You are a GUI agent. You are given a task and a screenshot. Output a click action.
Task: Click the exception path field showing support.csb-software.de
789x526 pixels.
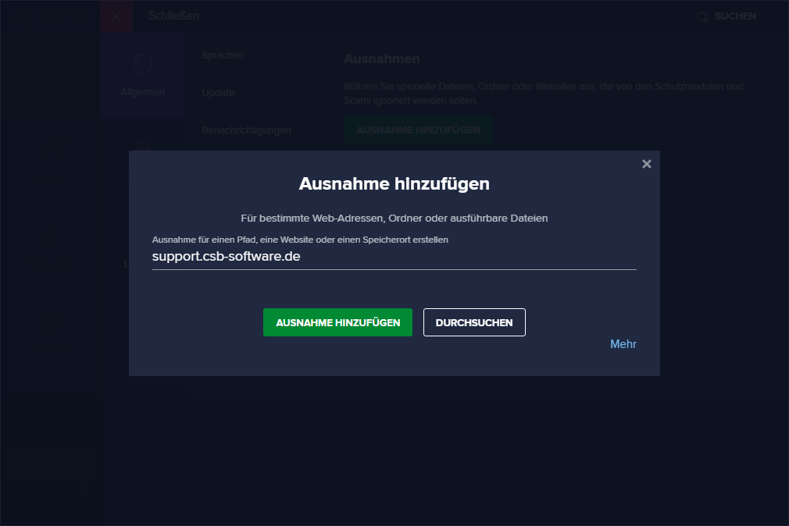click(x=394, y=257)
